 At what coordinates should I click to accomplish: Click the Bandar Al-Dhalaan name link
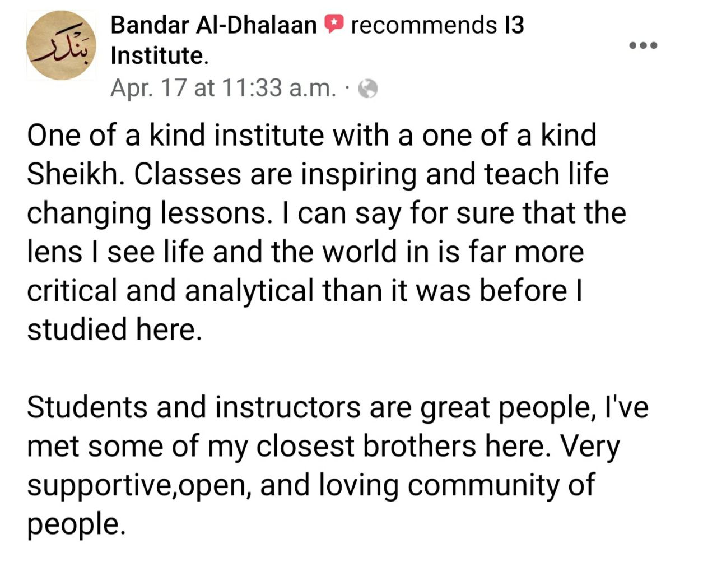pyautogui.click(x=213, y=25)
